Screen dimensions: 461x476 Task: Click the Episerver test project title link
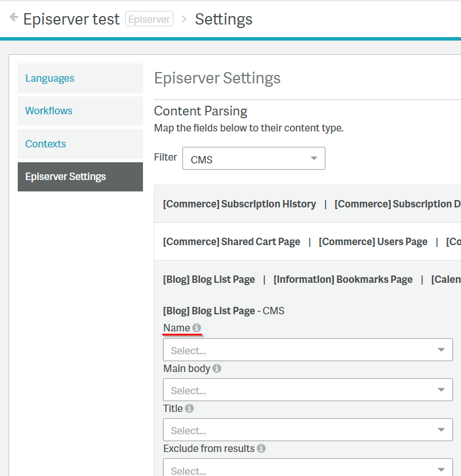coord(73,19)
